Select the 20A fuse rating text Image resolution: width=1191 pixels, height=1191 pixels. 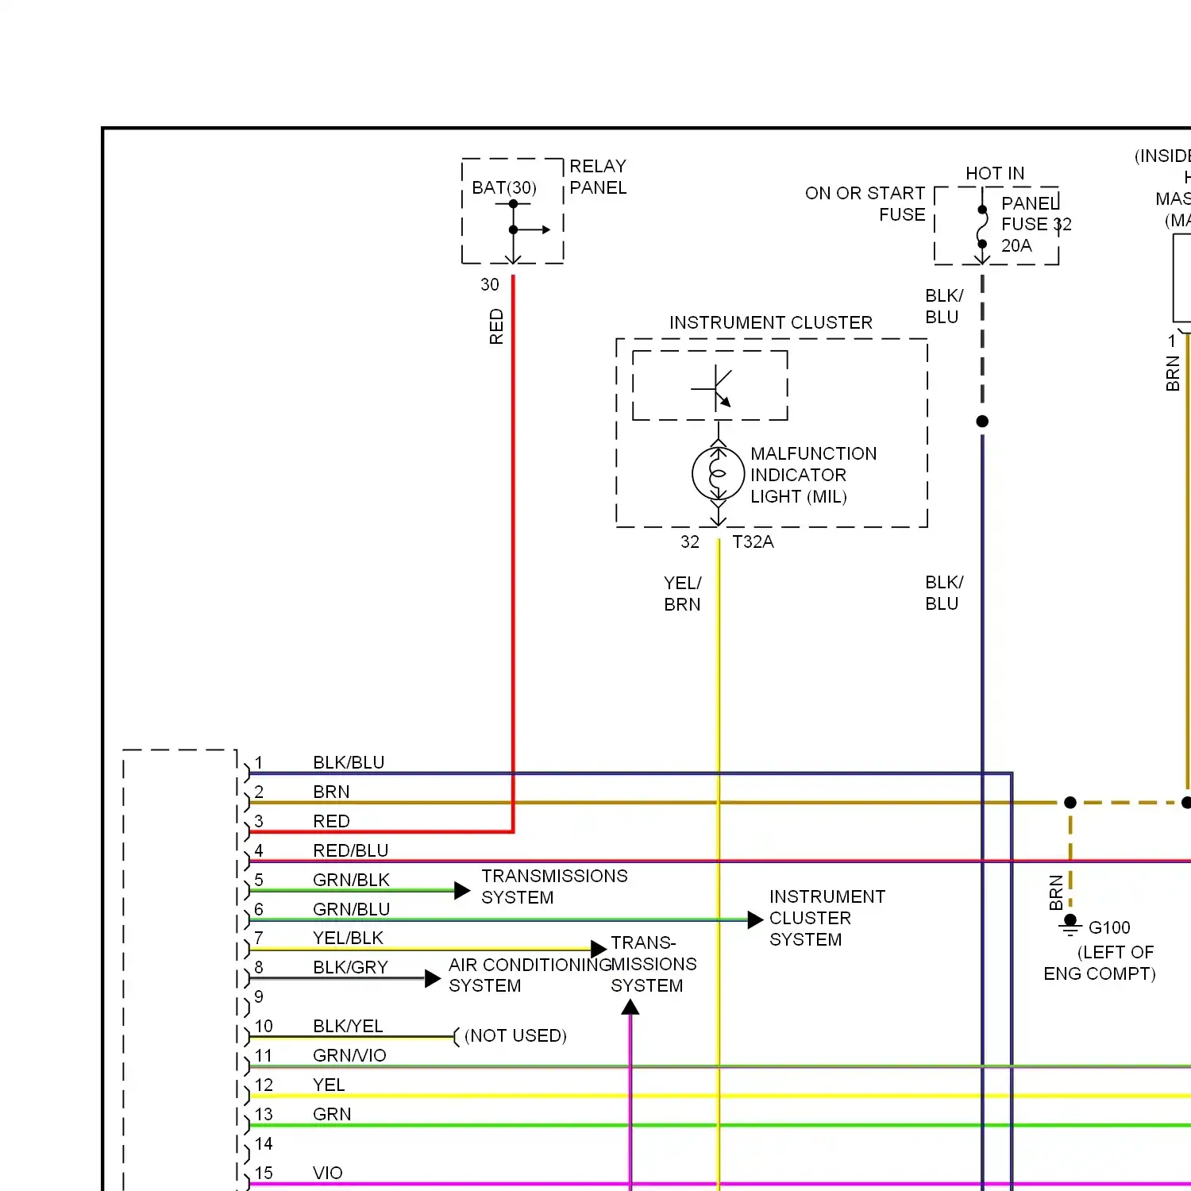[x=1016, y=246]
